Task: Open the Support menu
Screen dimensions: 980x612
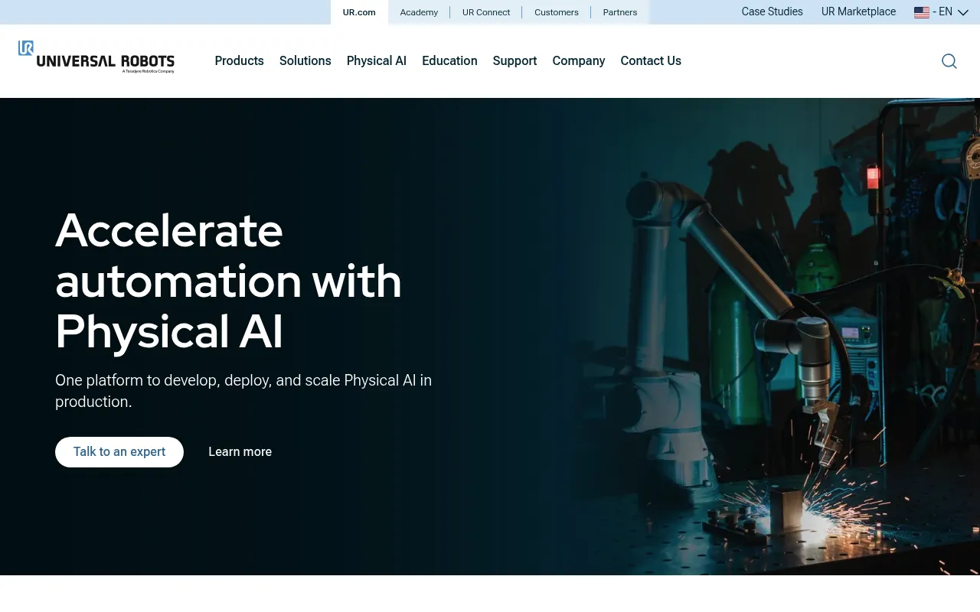Action: [x=514, y=60]
